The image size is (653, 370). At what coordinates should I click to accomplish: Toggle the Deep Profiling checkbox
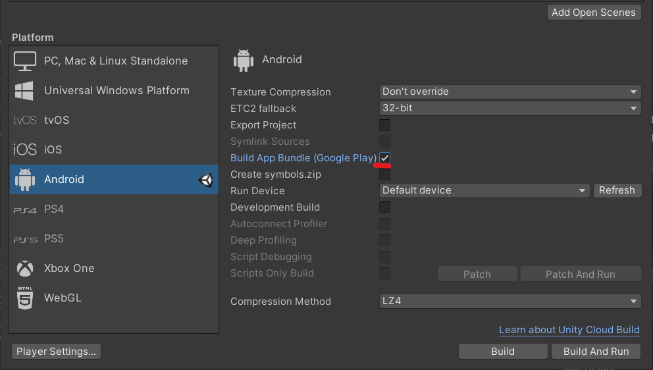(x=385, y=240)
